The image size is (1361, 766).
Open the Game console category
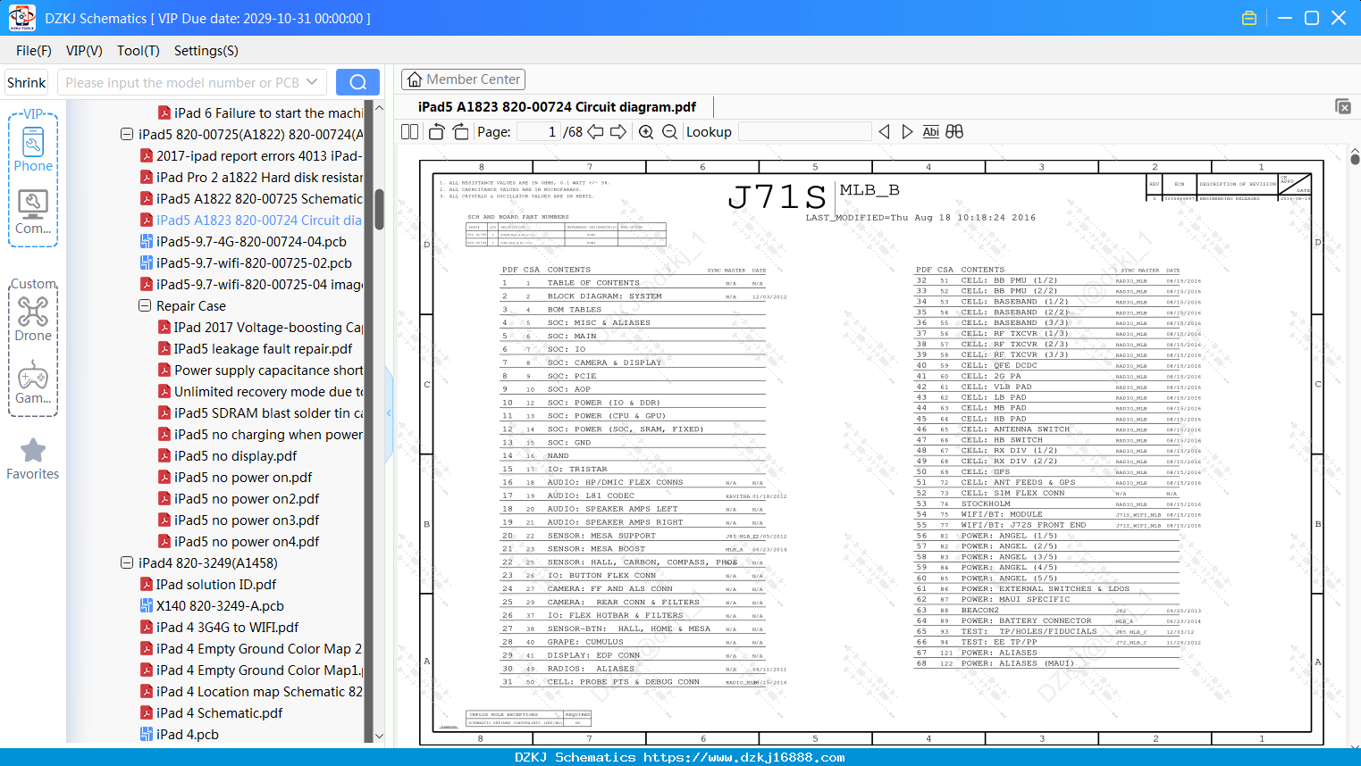click(33, 382)
